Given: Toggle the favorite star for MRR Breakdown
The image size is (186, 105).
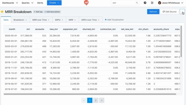Looking at the screenshot, I should tap(2, 12).
